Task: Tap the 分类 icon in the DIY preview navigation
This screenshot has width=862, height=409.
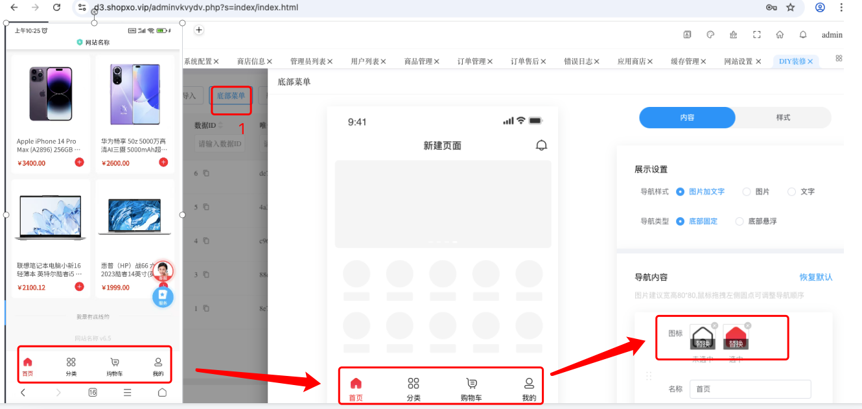Action: pos(414,383)
